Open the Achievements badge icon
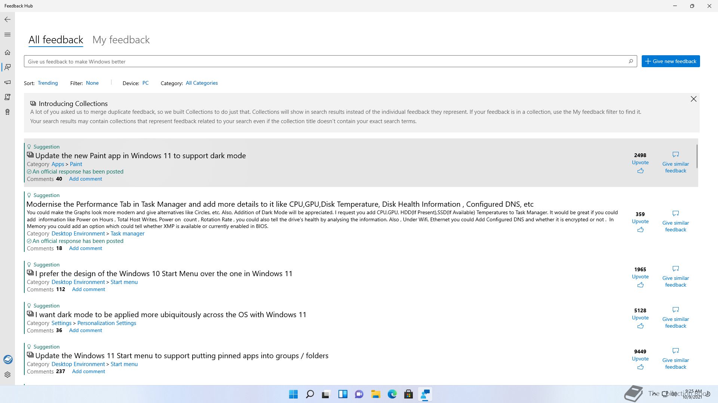Screen dimensions: 718x403 pos(7,112)
